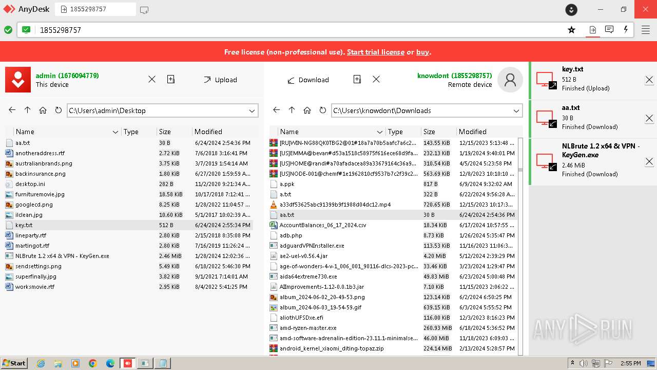Open File Explorer from the taskbar
657x370 pixels.
coord(58,363)
